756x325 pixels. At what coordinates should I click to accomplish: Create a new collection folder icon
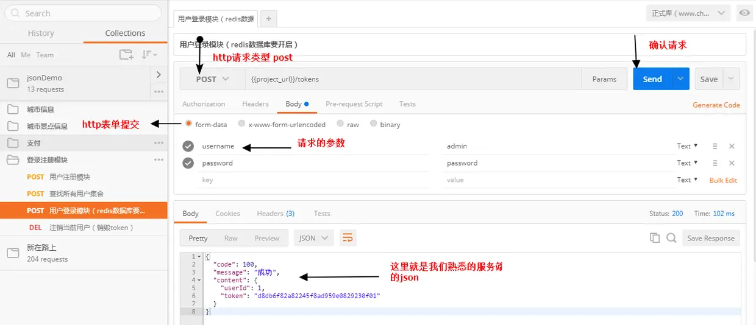click(126, 55)
